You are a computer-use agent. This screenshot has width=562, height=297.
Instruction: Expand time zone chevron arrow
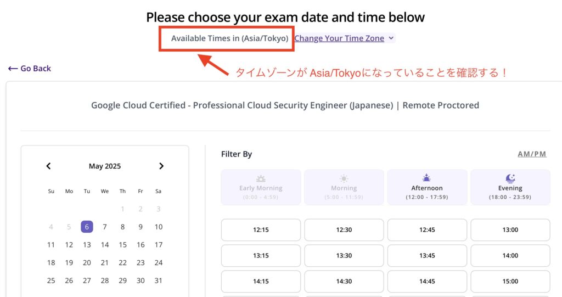click(391, 38)
